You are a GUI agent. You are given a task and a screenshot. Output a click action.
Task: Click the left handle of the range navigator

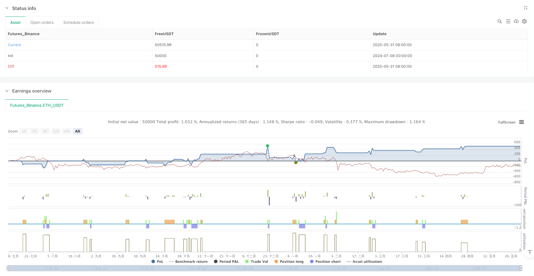point(8,268)
